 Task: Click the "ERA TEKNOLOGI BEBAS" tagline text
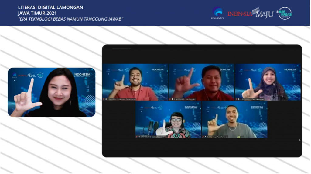[x=70, y=19]
